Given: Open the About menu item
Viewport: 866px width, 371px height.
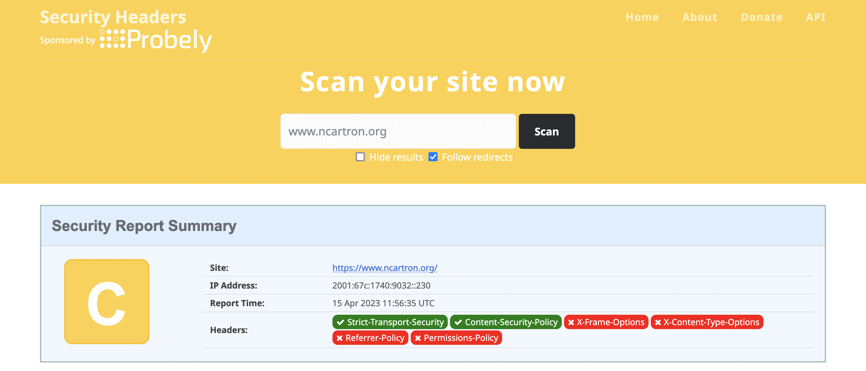Looking at the screenshot, I should click(x=700, y=17).
